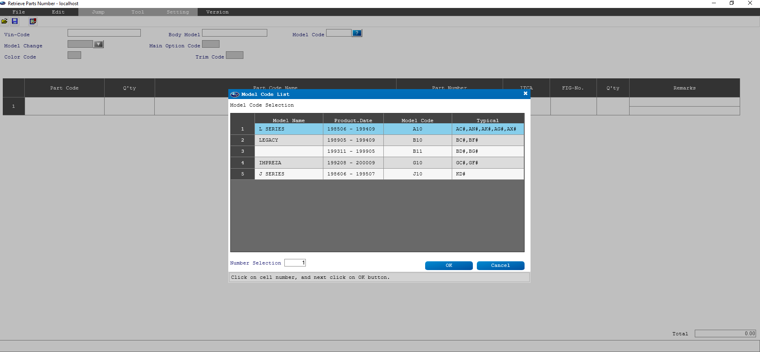Click the third toolbar list icon
Screen dimensions: 760x352
coord(33,21)
